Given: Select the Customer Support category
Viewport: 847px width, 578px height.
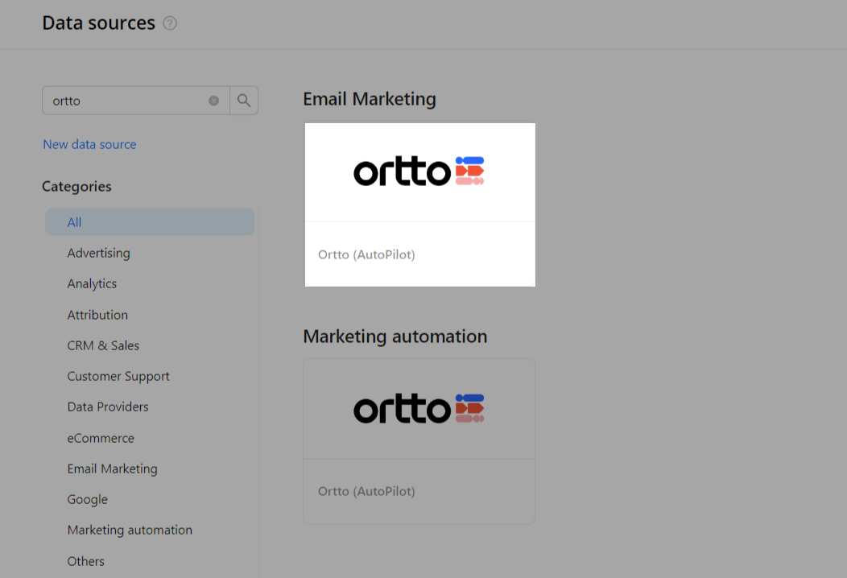Looking at the screenshot, I should click(118, 376).
